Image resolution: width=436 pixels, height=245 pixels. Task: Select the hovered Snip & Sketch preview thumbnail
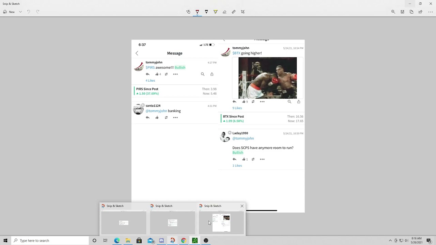pyautogui.click(x=221, y=223)
